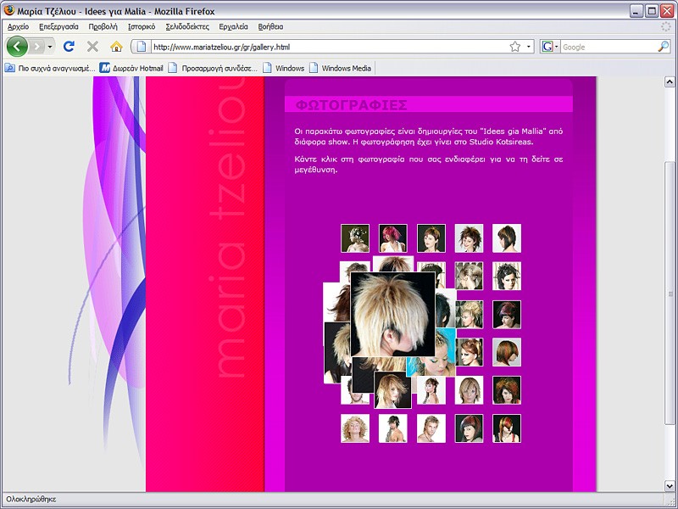Click the enlarged spiky blonde hair photo
Viewport: 678px width, 509px height.
(392, 314)
